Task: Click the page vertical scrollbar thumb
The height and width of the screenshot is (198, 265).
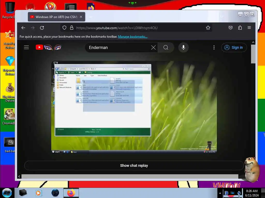Action: tap(253, 54)
